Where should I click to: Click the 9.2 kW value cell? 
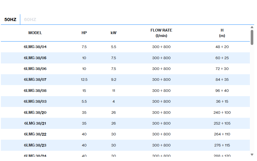tap(114, 80)
